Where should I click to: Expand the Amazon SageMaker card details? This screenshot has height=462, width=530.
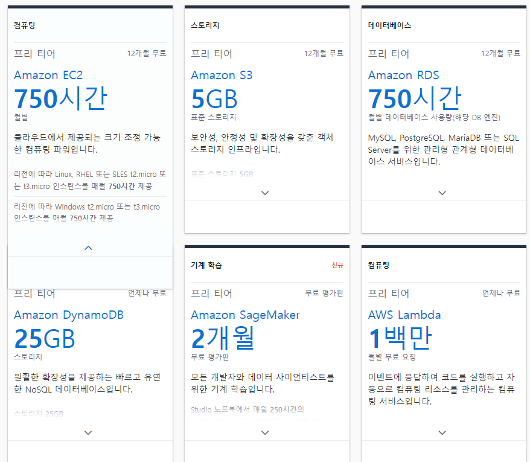266,432
